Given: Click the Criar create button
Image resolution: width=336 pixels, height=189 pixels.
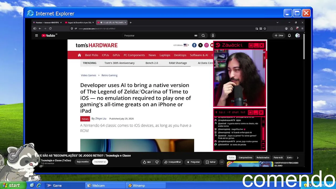Looking at the screenshot, I should [x=279, y=35].
